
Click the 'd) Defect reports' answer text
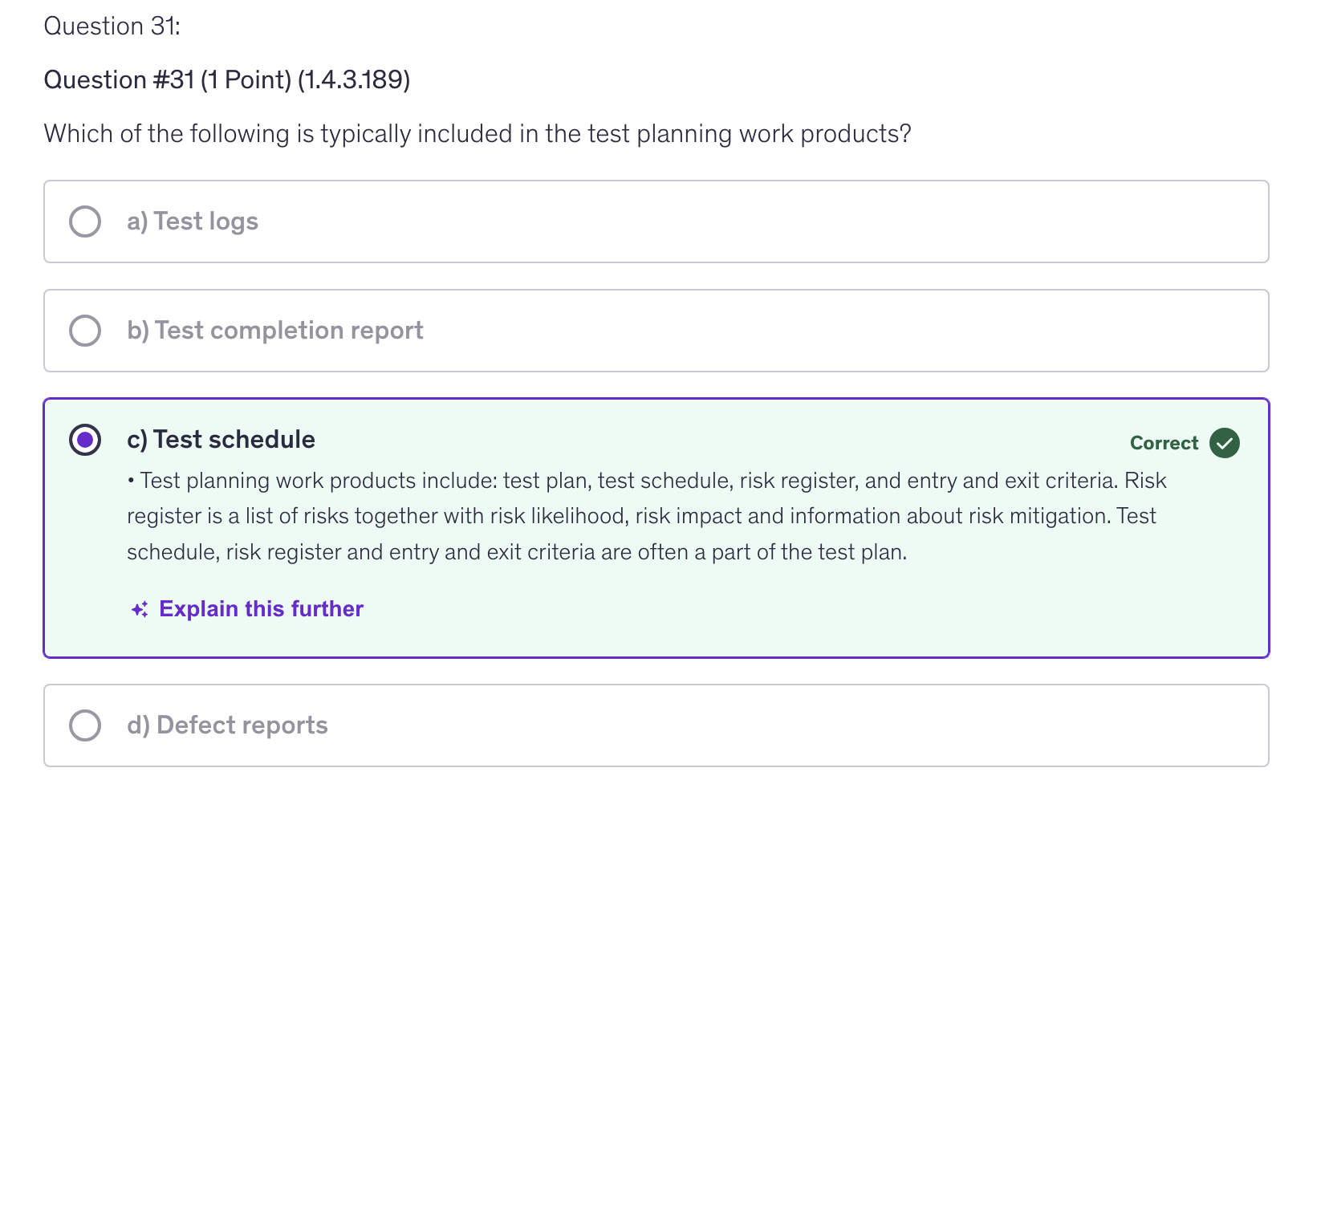point(227,725)
